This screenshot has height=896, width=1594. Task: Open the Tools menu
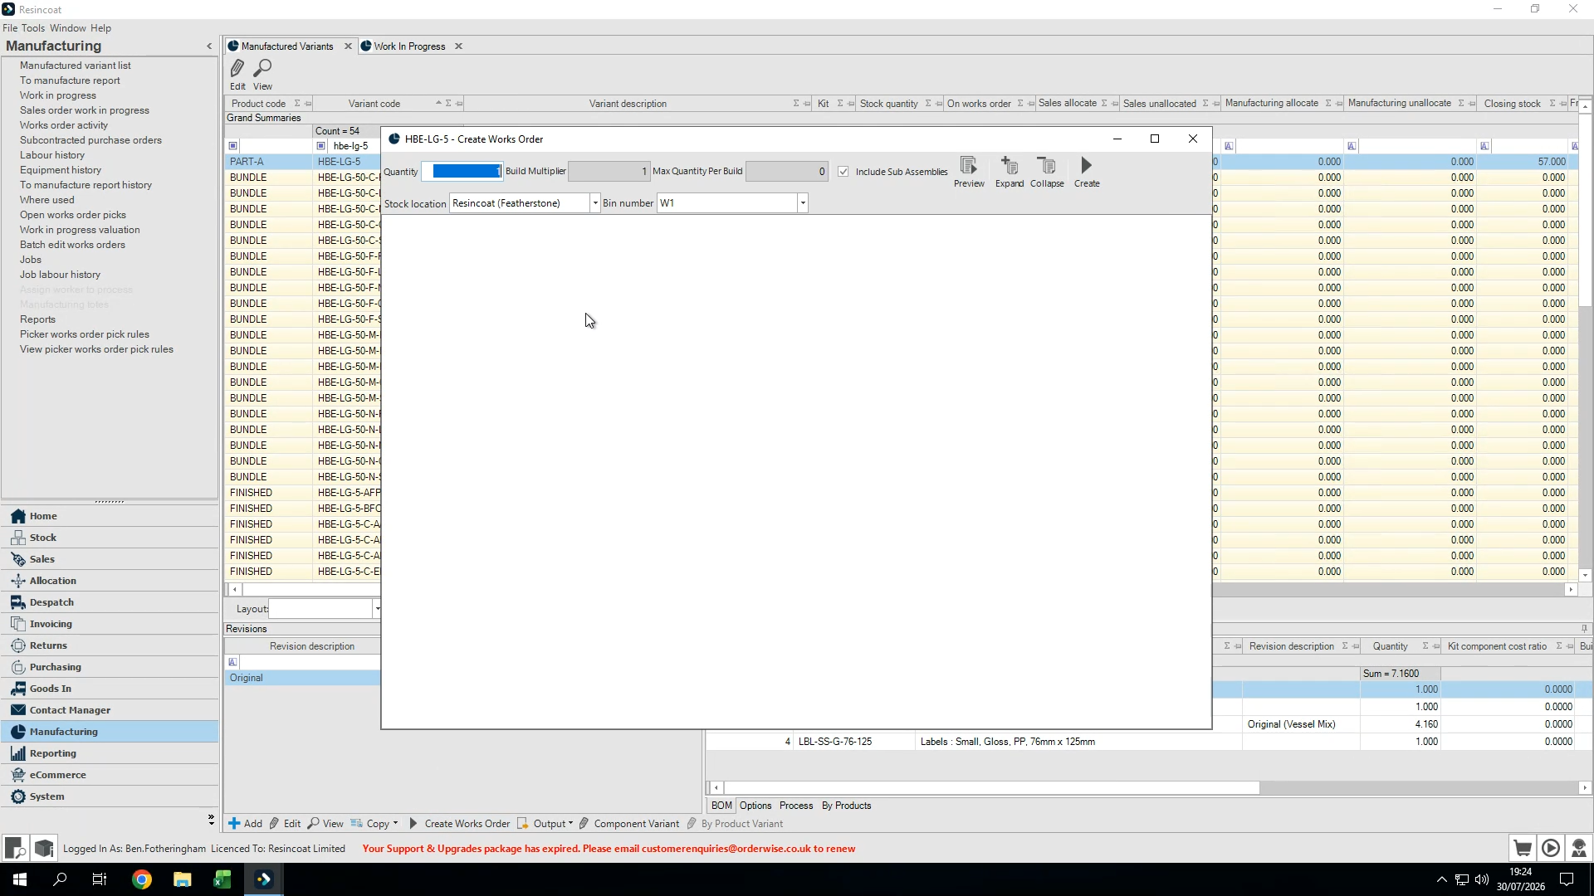click(x=33, y=28)
